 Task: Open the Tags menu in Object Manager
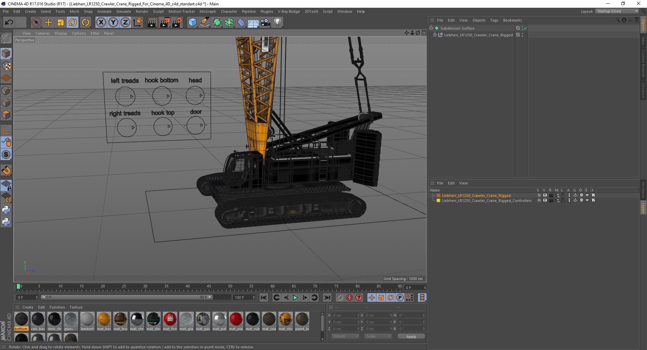(x=494, y=20)
